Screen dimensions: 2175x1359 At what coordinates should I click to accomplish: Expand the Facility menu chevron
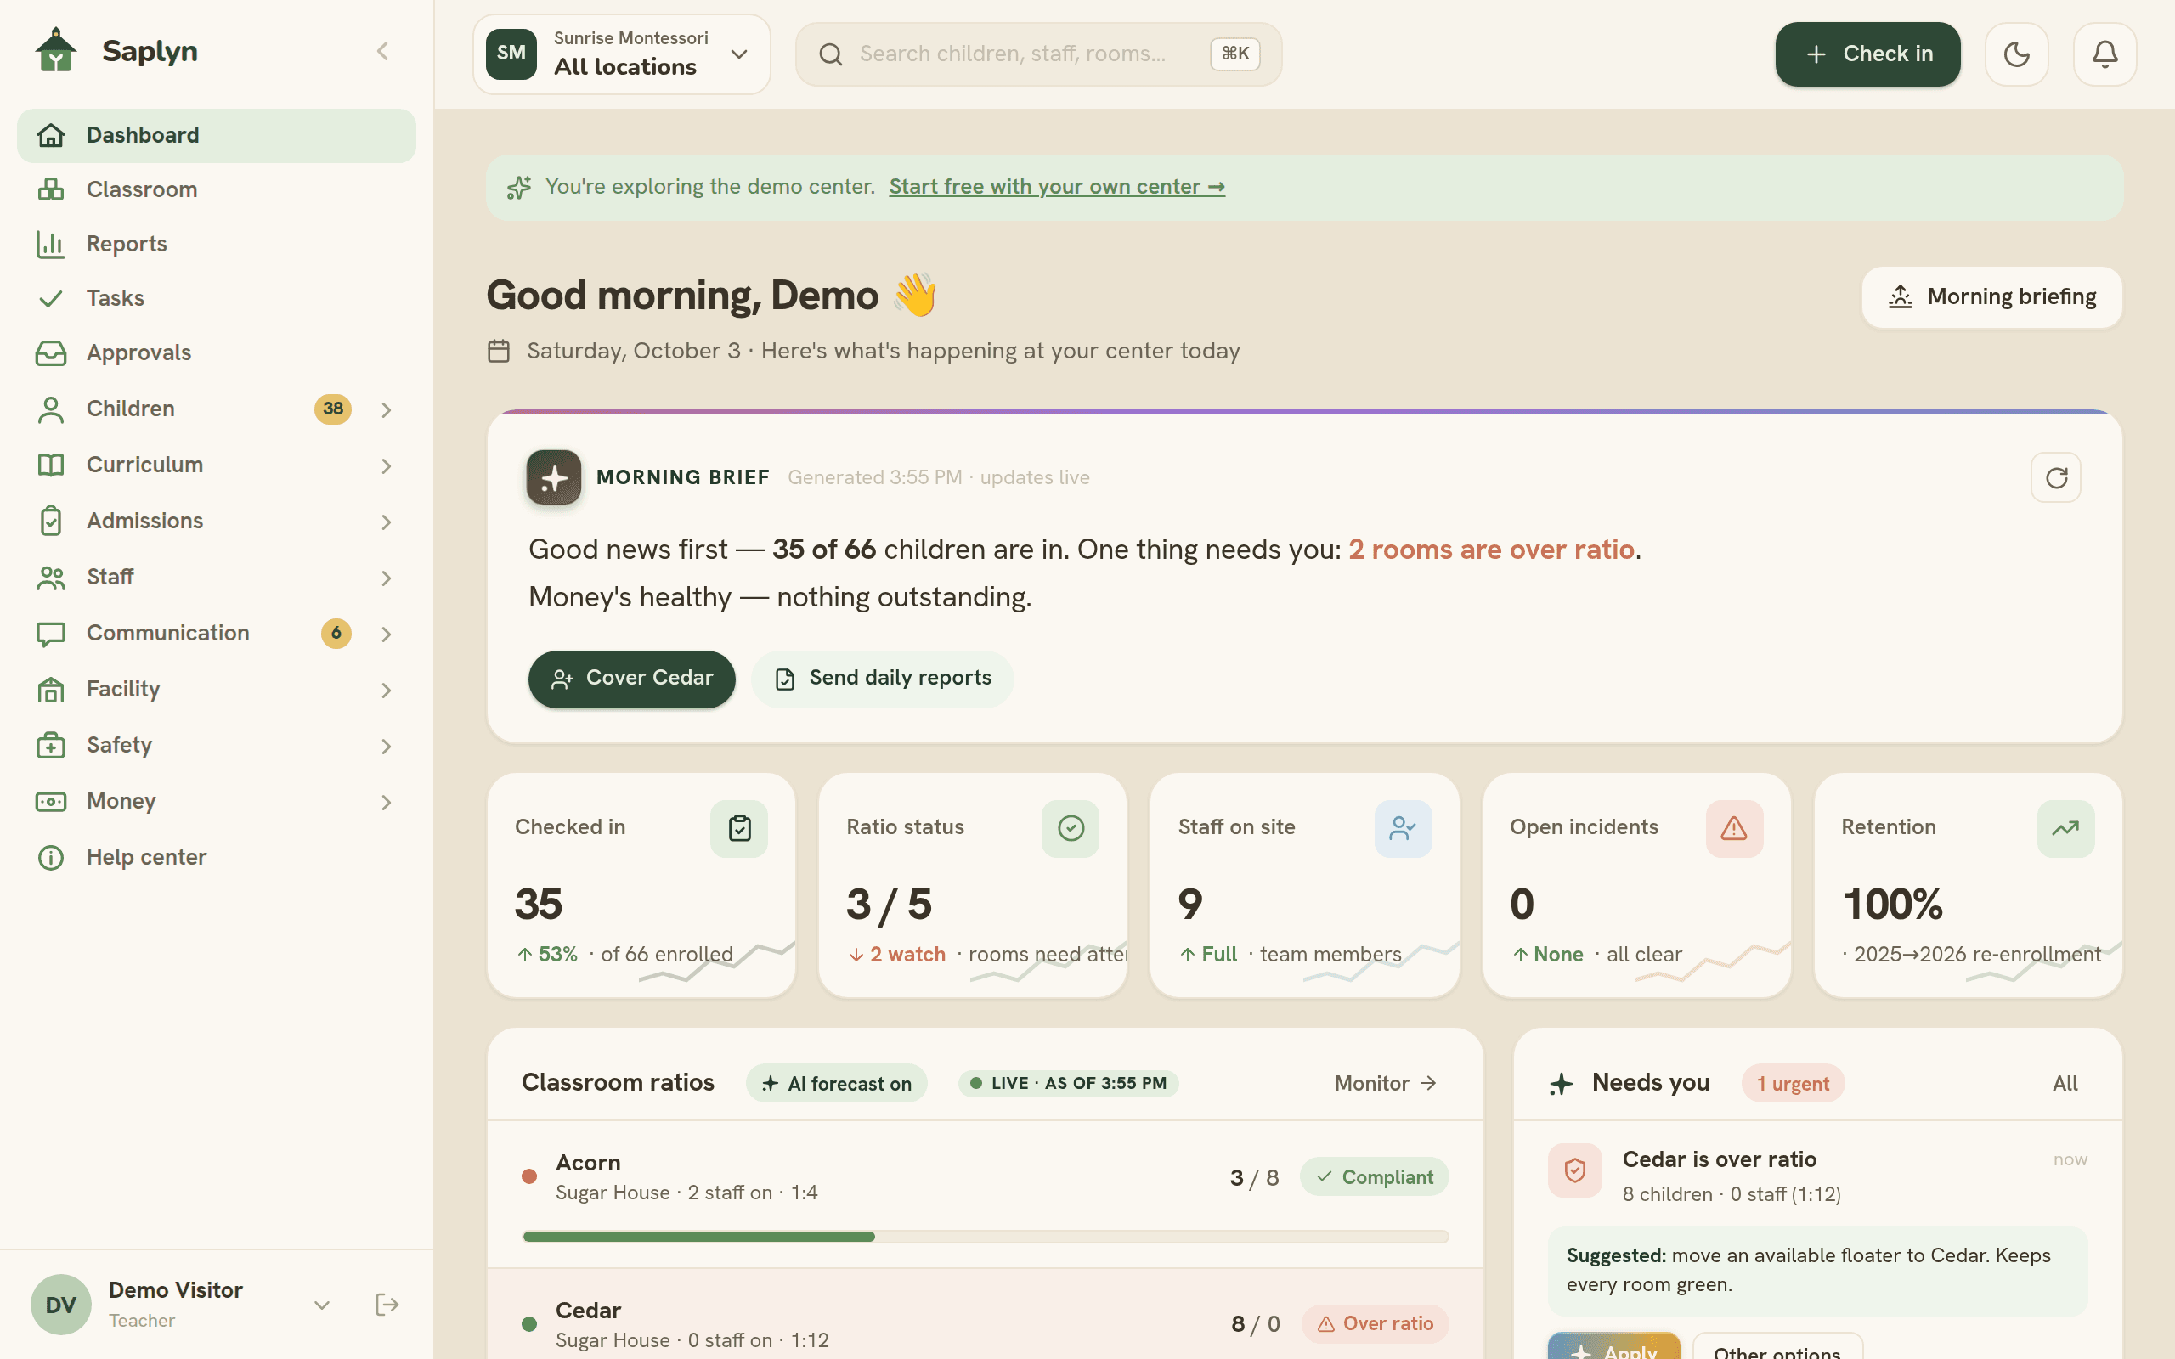pos(387,691)
